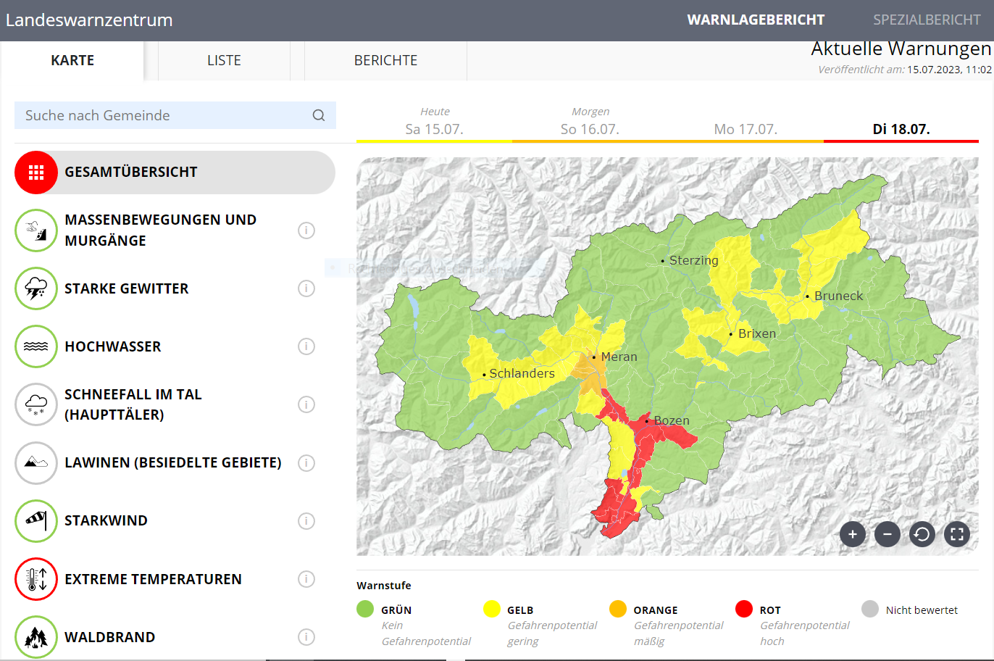Image resolution: width=994 pixels, height=661 pixels.
Task: Choose the Hochwasser waves icon
Action: 36,346
